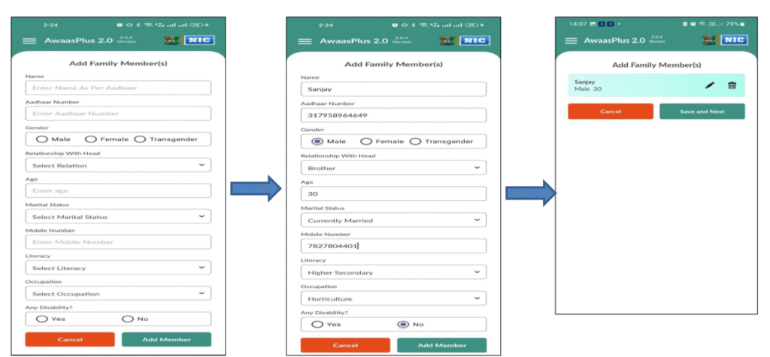Click the Mobile Number field containing 7827804401
Image resolution: width=770 pixels, height=357 pixels.
(x=394, y=246)
